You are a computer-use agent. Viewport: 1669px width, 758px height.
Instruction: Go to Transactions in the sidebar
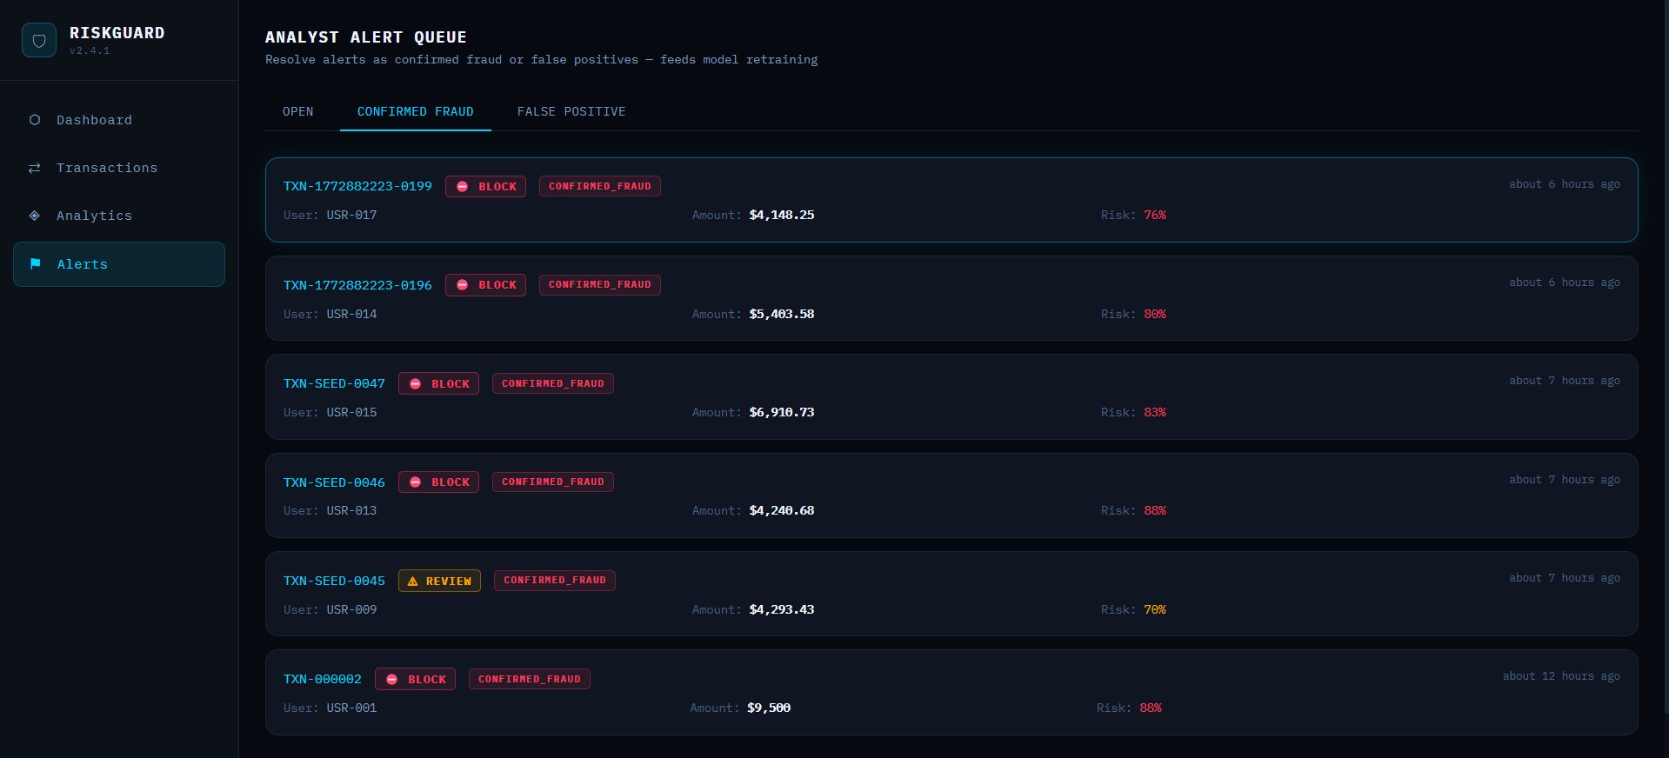point(106,168)
